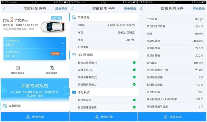207x122 pixels.
Task: Tap the 动力总成系统(P) row label
Action: 88,63
